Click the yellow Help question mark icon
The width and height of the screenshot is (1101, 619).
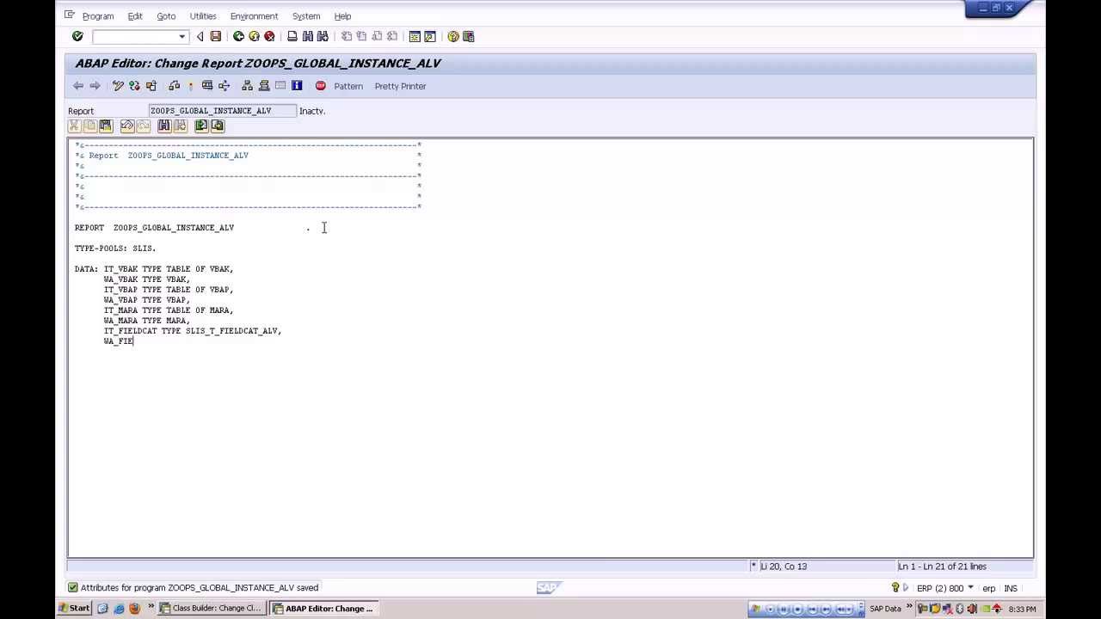[x=453, y=36]
